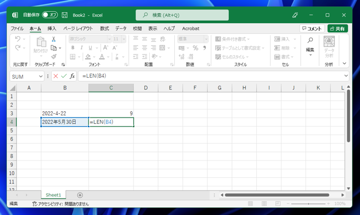Click the increase font size icon
Screen dimensions: 360x215
click(105, 48)
